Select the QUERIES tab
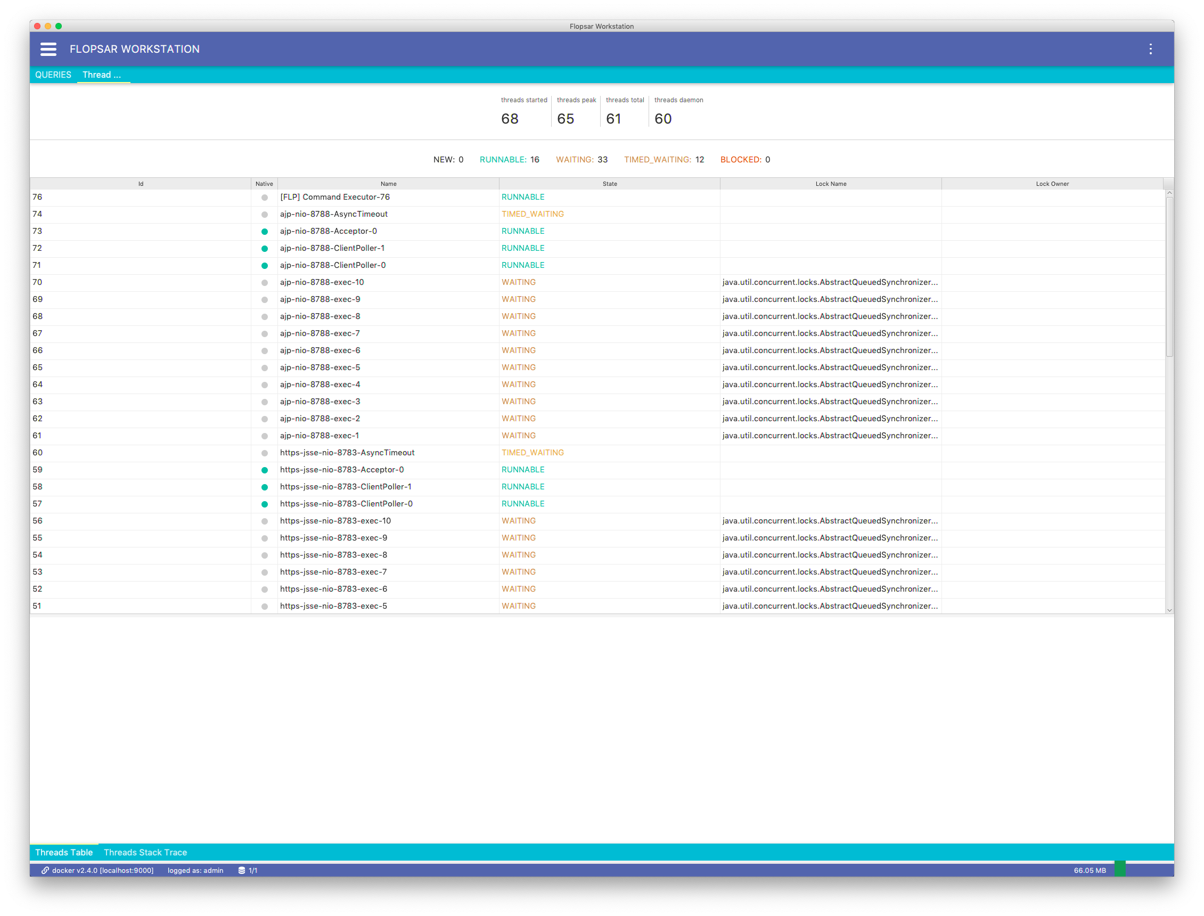 click(53, 74)
